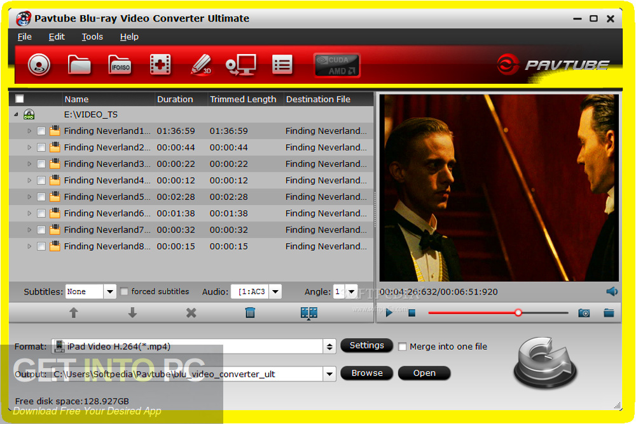The height and width of the screenshot is (424, 636).
Task: Click the DVD disc icon beside E:\VIDEO_TS
Action: coord(29,115)
